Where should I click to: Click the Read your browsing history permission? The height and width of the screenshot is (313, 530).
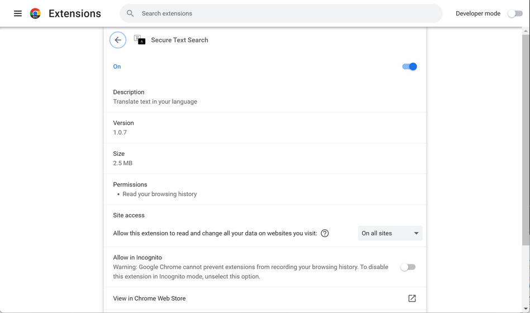(x=159, y=194)
